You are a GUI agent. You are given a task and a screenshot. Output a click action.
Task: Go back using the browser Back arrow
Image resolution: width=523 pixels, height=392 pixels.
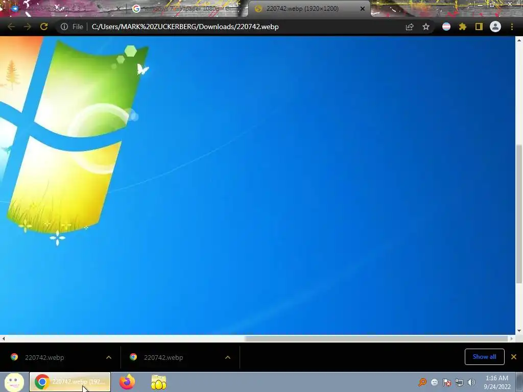click(11, 27)
